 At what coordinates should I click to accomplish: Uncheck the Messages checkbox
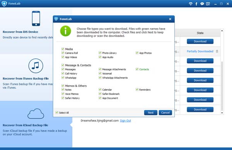point(63,69)
